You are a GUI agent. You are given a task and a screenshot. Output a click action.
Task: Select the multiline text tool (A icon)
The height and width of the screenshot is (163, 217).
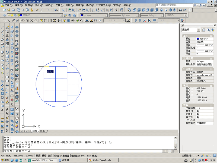click(2, 110)
